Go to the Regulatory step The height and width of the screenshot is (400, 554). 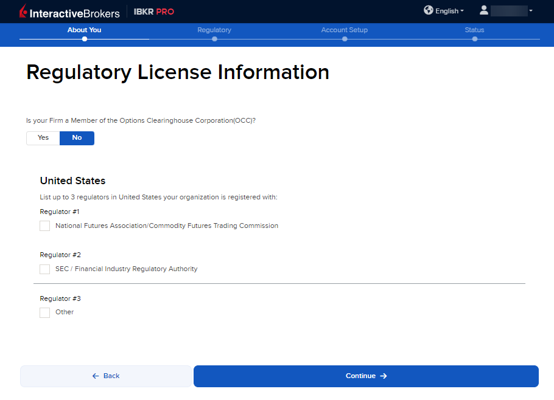[214, 30]
